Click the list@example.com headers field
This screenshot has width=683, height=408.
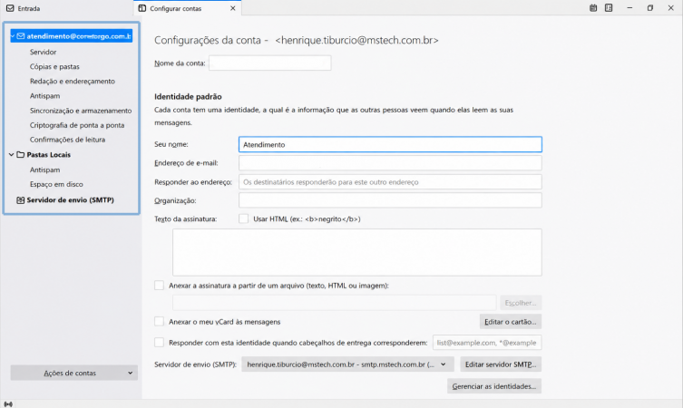(x=487, y=343)
